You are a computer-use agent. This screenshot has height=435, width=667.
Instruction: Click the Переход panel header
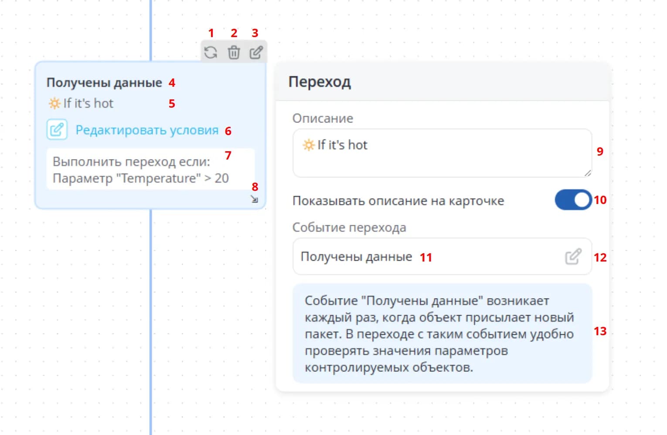442,82
